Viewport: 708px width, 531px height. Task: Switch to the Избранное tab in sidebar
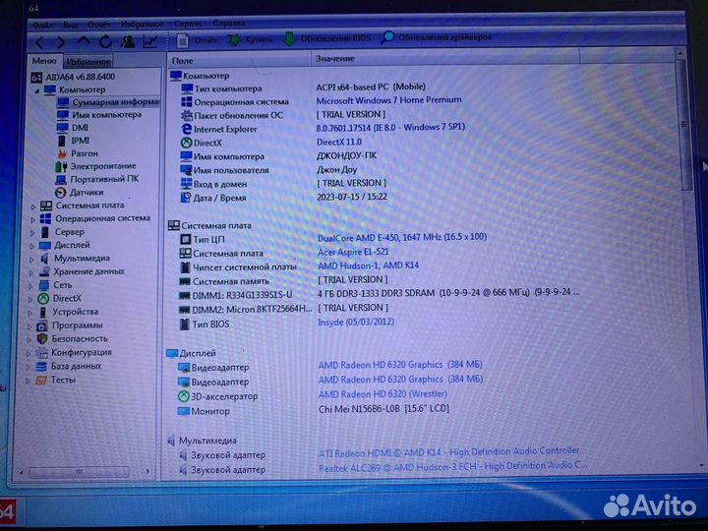coord(88,61)
